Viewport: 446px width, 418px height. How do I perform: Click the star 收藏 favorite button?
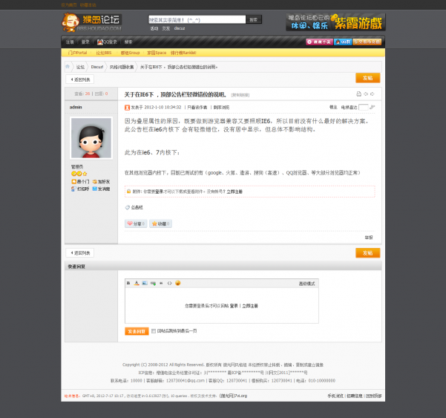coord(160,223)
